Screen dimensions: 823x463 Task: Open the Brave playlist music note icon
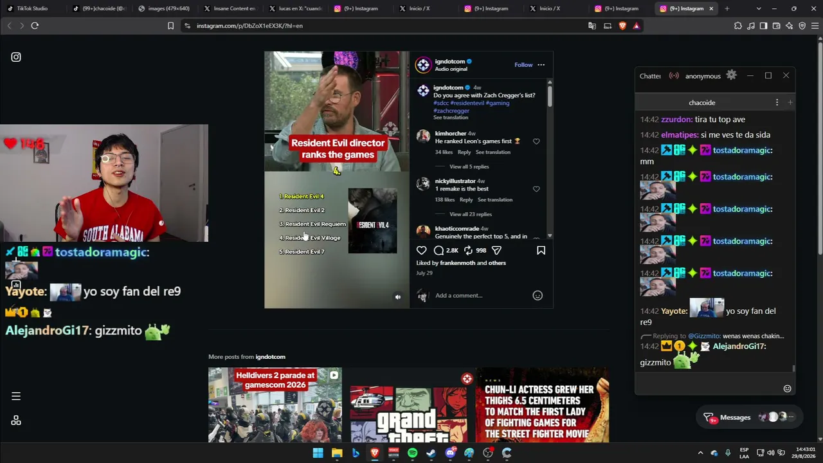(750, 26)
